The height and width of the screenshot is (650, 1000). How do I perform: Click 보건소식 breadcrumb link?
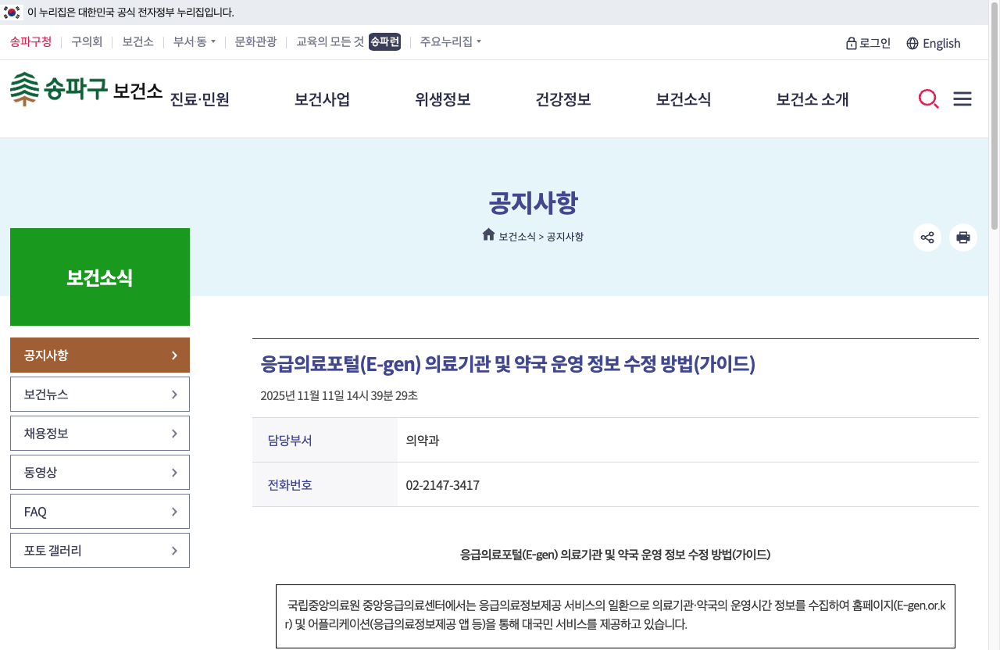(517, 237)
